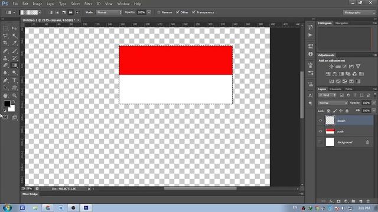Toggle lock position
Image resolution: width=378 pixels, height=212 pixels.
point(341,111)
